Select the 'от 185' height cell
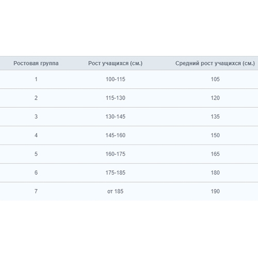 point(115,191)
